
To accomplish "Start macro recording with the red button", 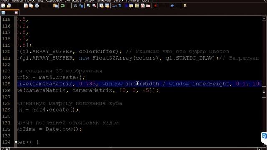I will 156,6.
